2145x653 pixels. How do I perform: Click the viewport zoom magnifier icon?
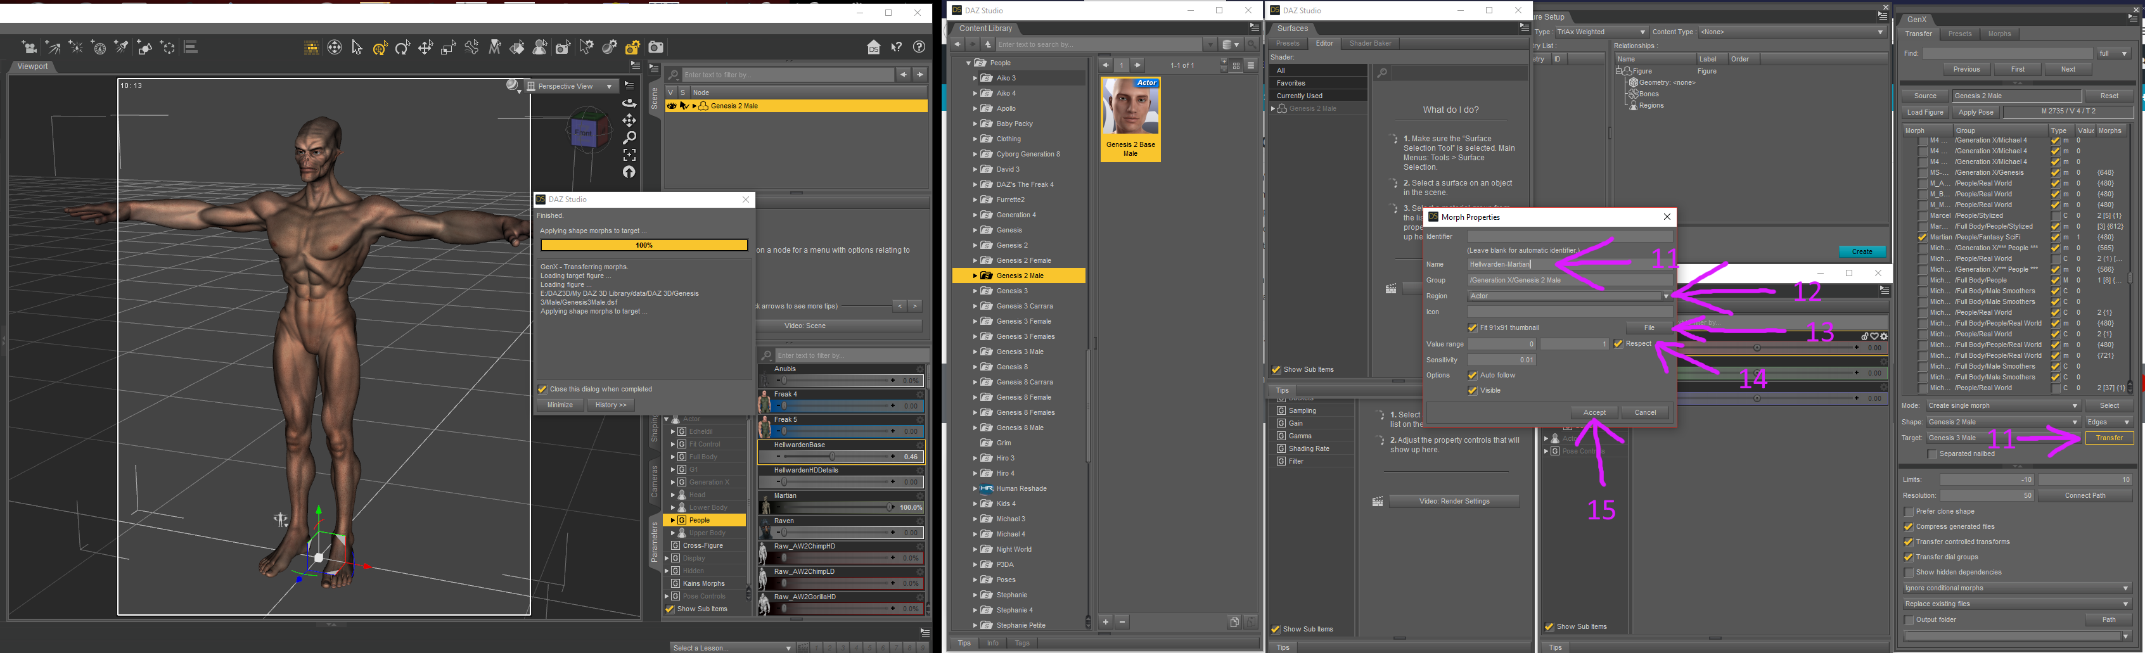pyautogui.click(x=629, y=137)
